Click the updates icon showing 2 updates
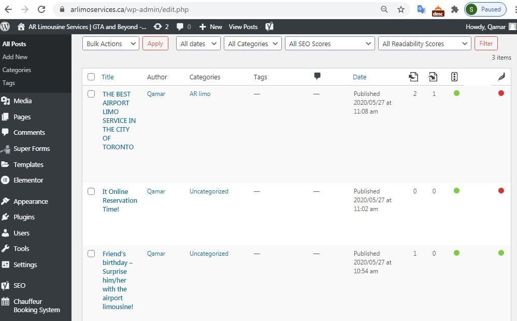This screenshot has height=321, width=517. 157,26
